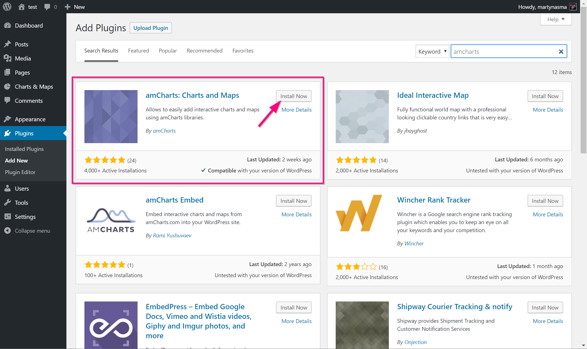The width and height of the screenshot is (587, 349).
Task: Install amCharts Charts and Maps plugin
Action: [294, 96]
